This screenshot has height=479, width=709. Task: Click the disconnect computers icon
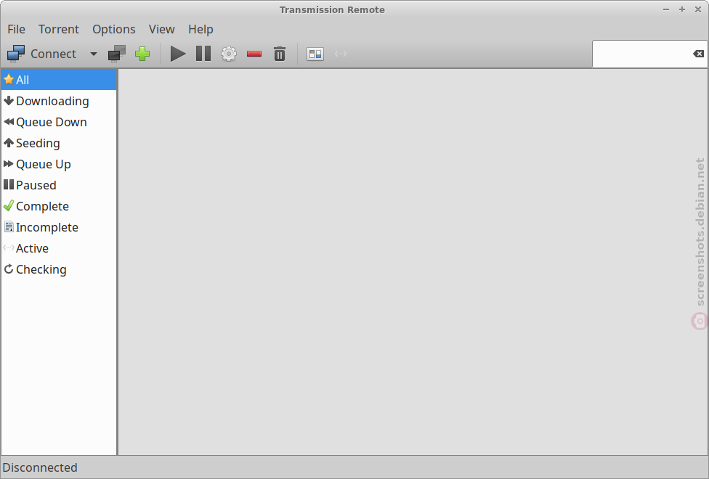(x=117, y=54)
